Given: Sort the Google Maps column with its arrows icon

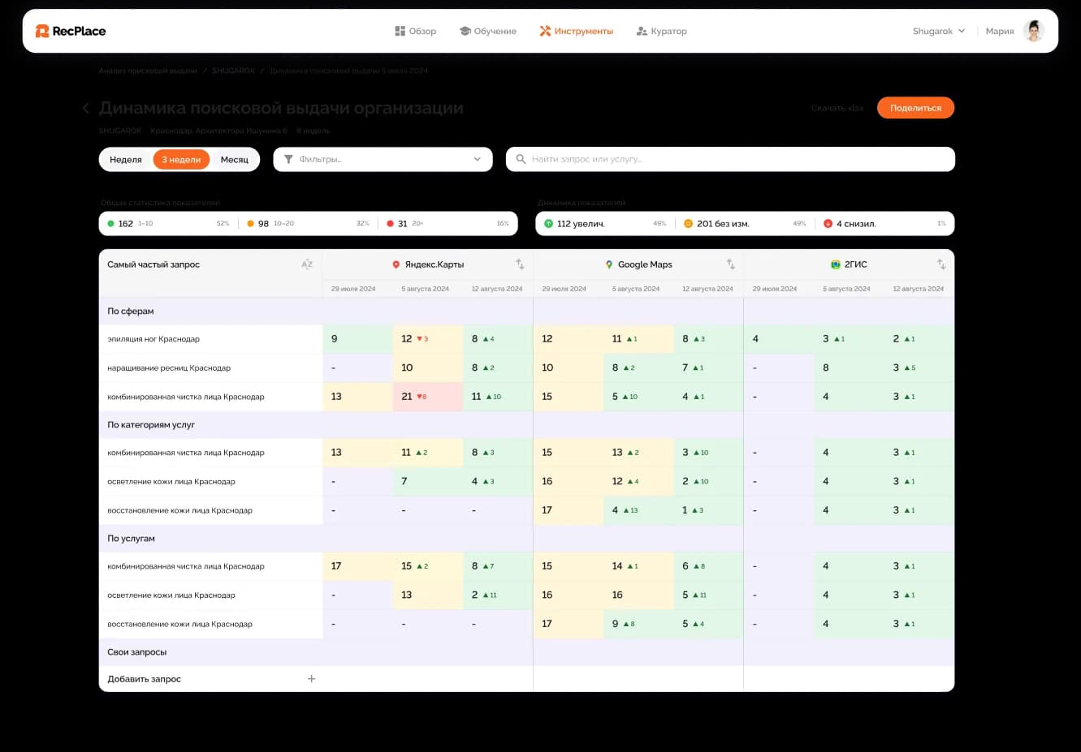Looking at the screenshot, I should coord(730,264).
